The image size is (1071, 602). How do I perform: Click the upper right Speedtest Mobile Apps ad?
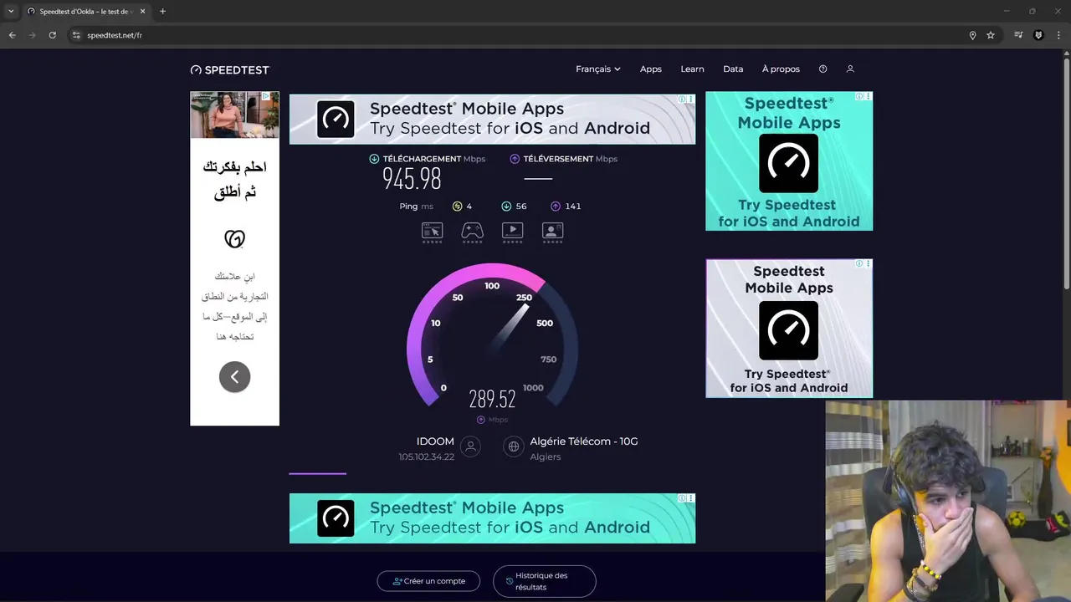pos(789,161)
